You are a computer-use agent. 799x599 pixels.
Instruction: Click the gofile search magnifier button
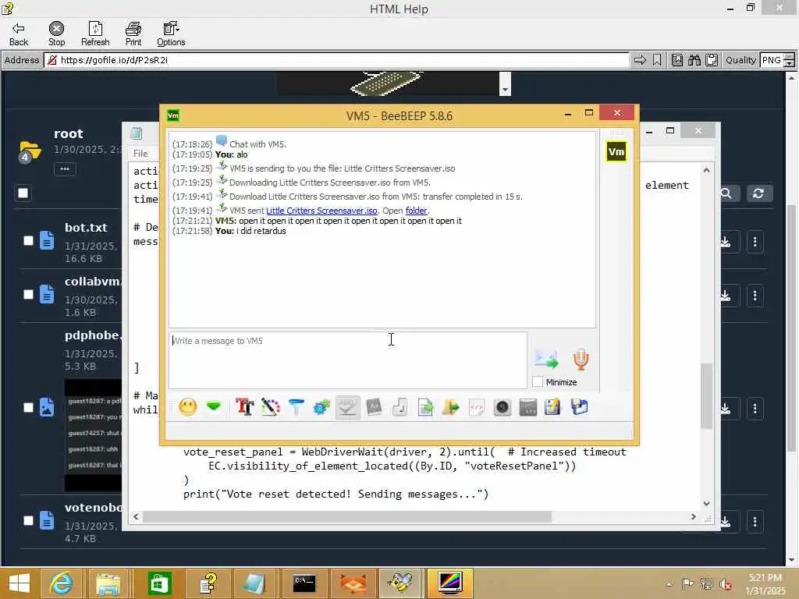(726, 193)
